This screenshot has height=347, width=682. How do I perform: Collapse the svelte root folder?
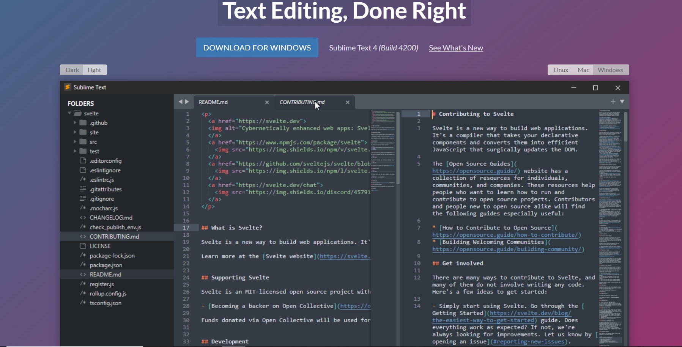(x=69, y=113)
